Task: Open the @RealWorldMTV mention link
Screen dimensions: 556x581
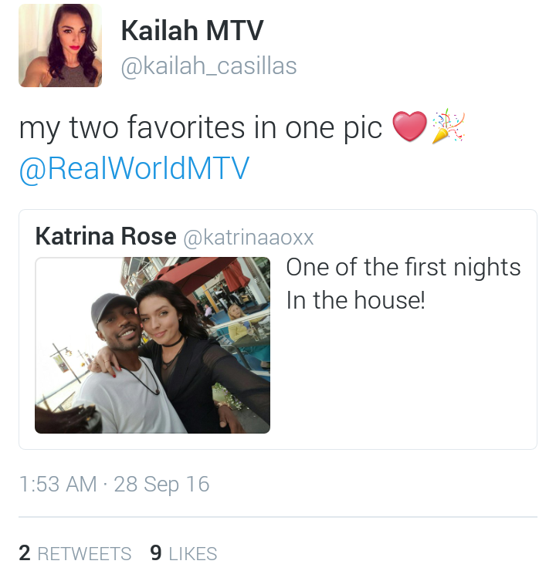Action: [134, 169]
